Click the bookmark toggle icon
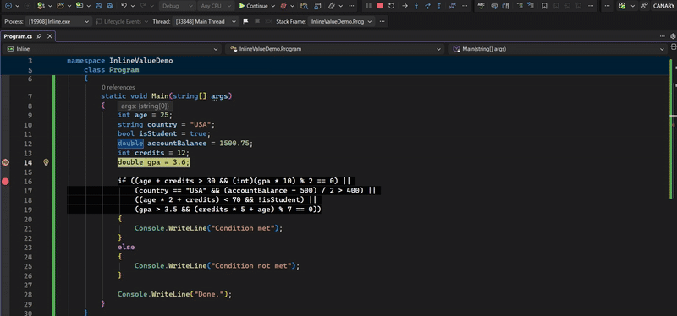 point(544,6)
